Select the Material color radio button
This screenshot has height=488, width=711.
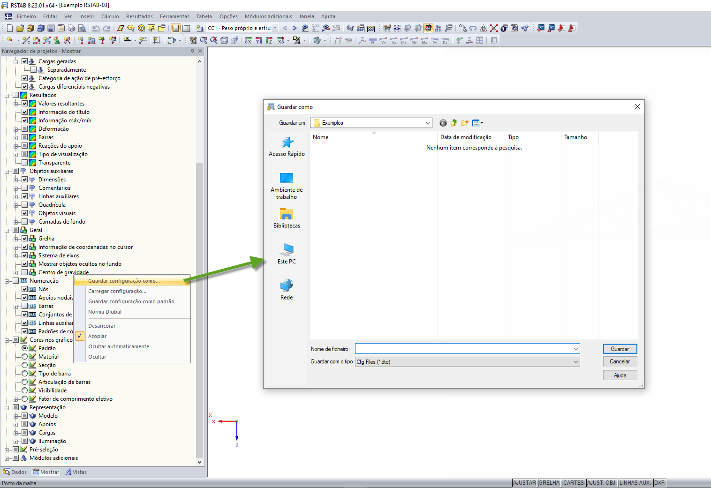click(25, 357)
